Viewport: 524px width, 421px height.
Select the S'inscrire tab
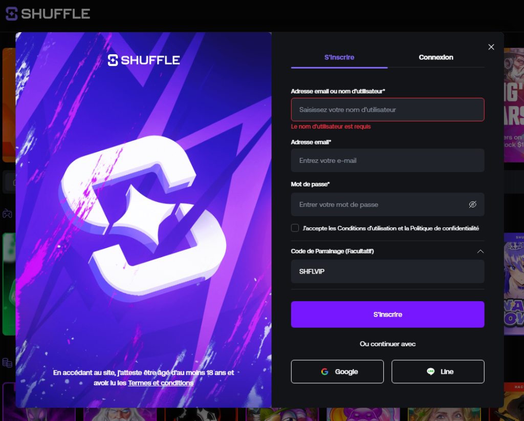(339, 57)
